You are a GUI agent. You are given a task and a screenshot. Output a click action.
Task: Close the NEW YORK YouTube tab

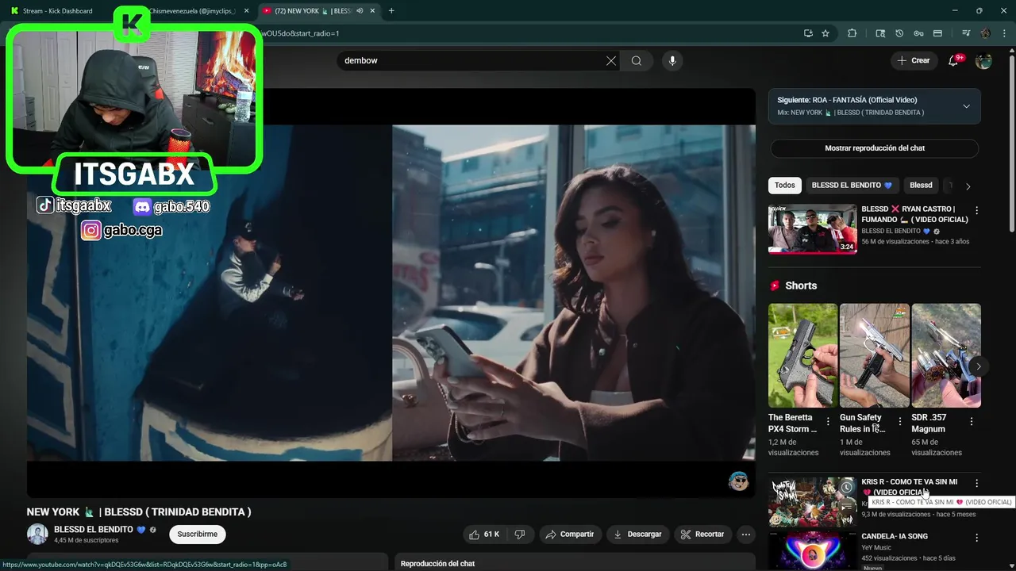coord(373,11)
